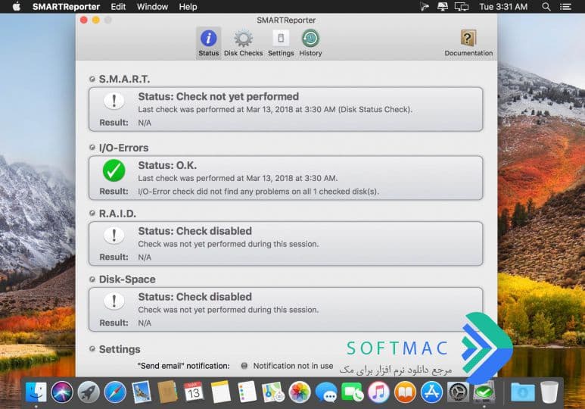This screenshot has width=585, height=409.
Task: Open System Preferences from the Dock
Action: click(458, 392)
